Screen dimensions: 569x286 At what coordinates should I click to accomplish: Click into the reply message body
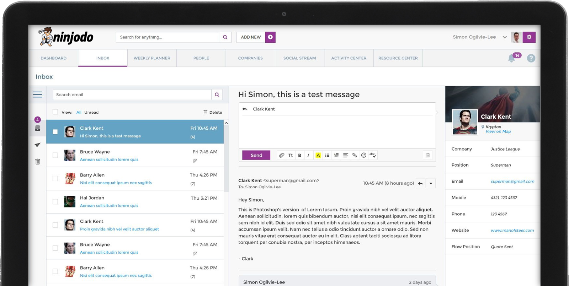coord(337,132)
